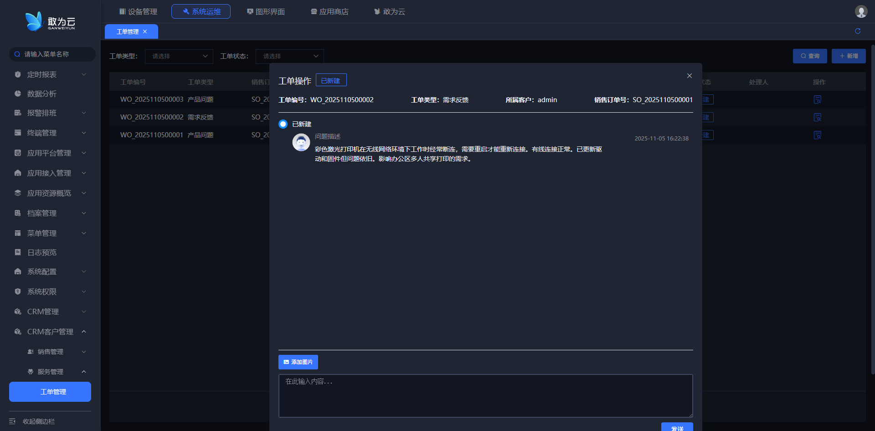Image resolution: width=875 pixels, height=431 pixels.
Task: Expand the 终端管理 menu chevron
Action: (84, 133)
